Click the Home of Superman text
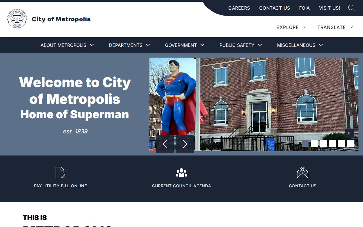This screenshot has width=363, height=227. tap(75, 114)
